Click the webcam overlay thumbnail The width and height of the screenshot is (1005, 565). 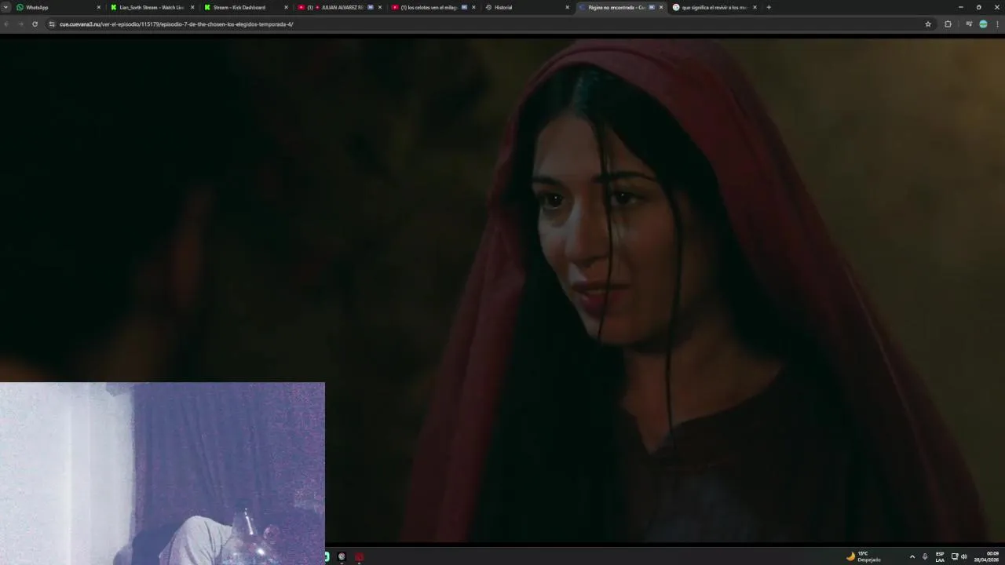click(163, 474)
